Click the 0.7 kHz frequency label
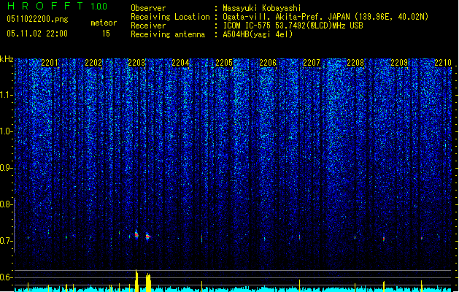This screenshot has height=292, width=459. point(5,241)
